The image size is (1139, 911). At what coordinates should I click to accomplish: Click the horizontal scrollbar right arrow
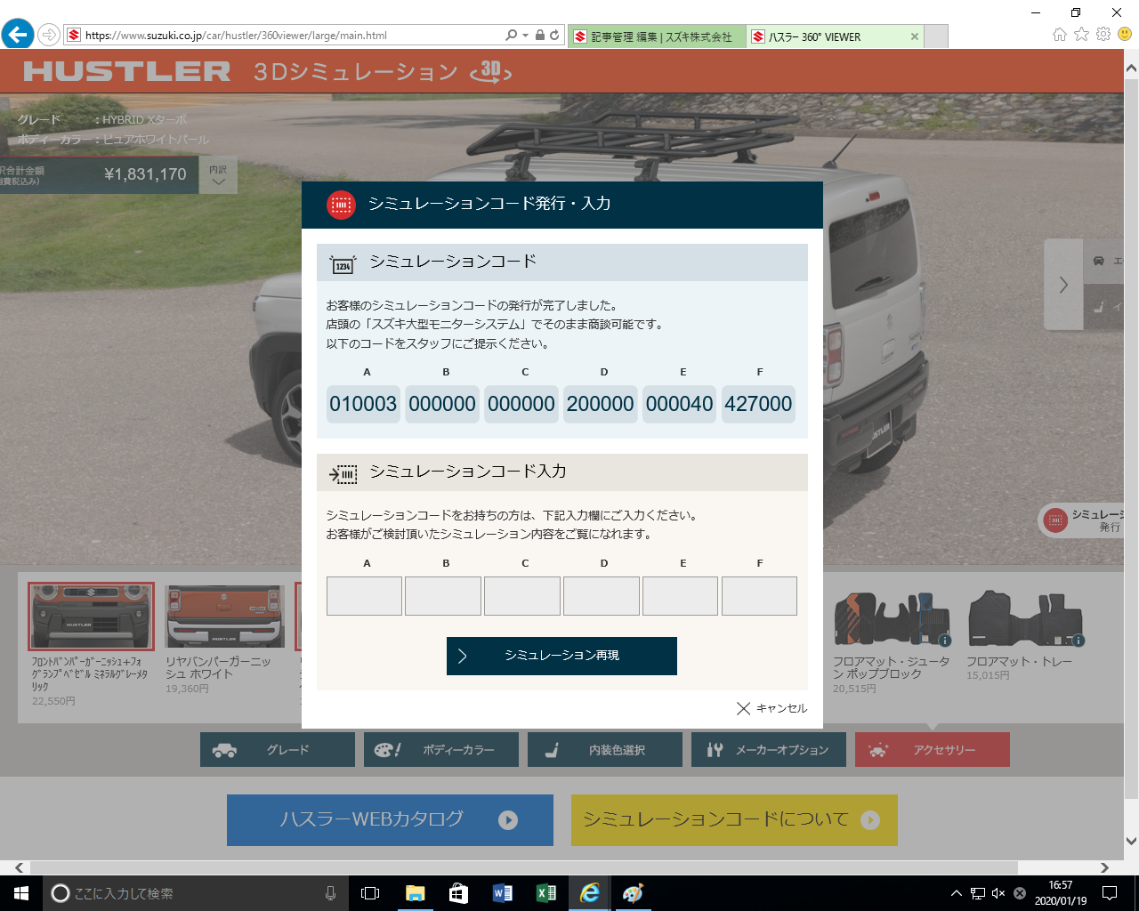(x=1104, y=867)
